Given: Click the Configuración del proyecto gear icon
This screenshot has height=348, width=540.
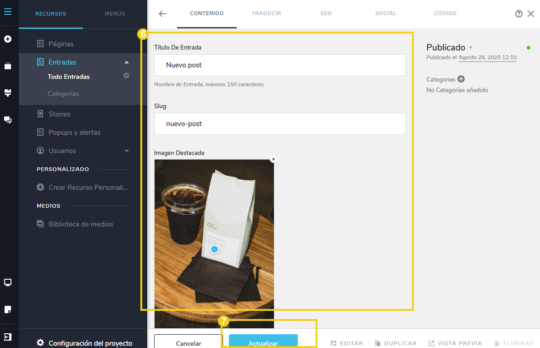Looking at the screenshot, I should click(x=40, y=342).
